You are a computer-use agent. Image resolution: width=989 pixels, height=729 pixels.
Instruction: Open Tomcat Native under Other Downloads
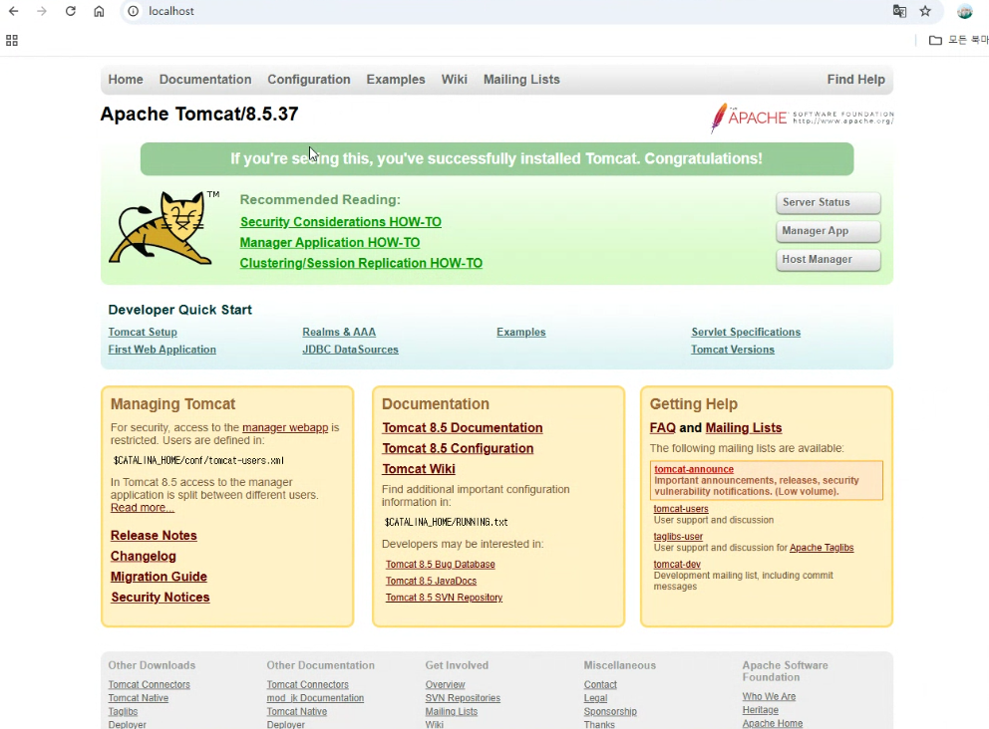click(x=139, y=698)
